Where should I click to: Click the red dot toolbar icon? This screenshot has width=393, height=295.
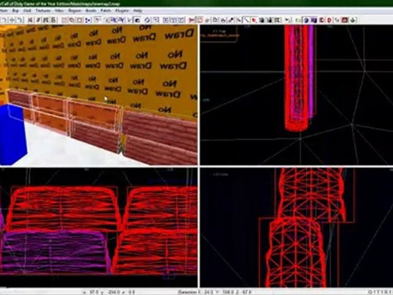click(254, 20)
